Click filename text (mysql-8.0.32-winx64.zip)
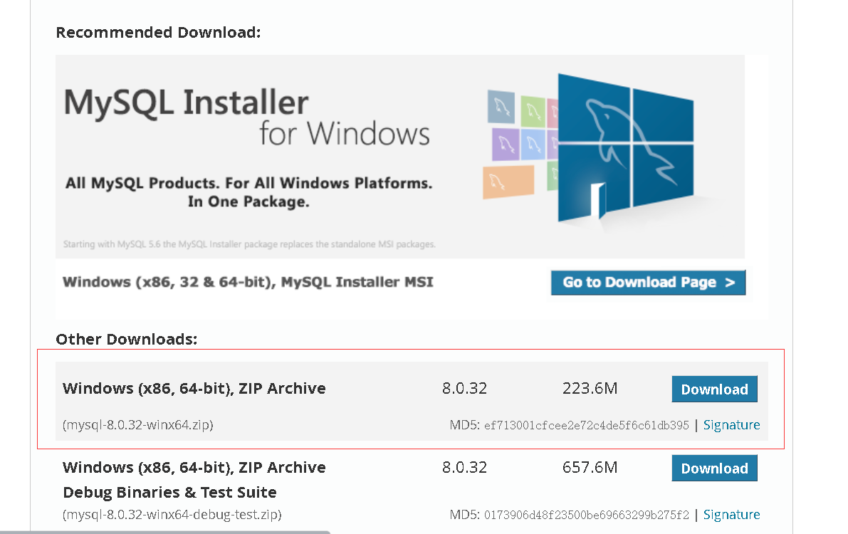Viewport: 848px width, 534px height. [x=138, y=425]
